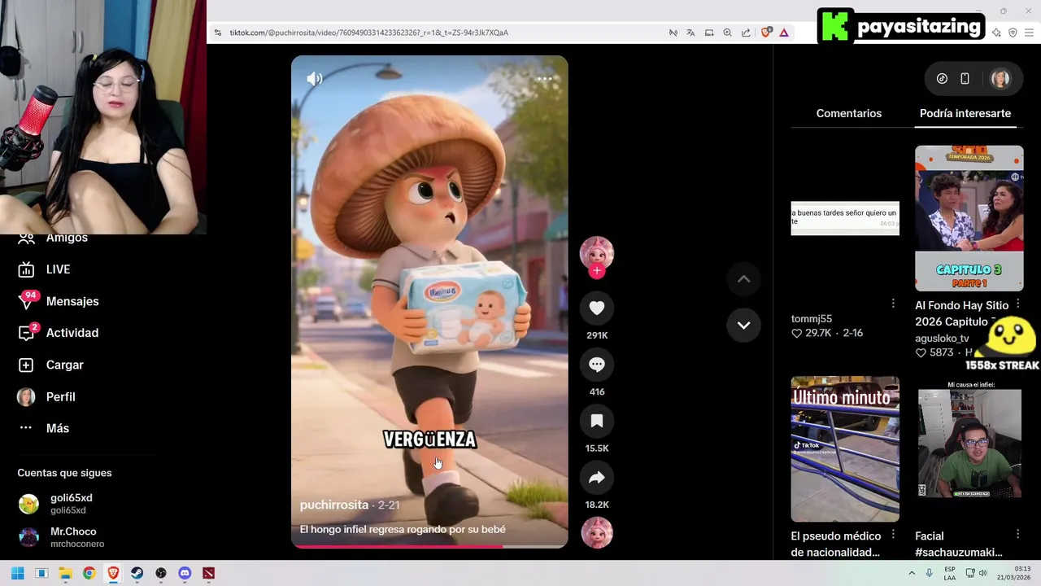Click the install app icon in address bar
Viewport: 1041px width, 586px height.
709,33
